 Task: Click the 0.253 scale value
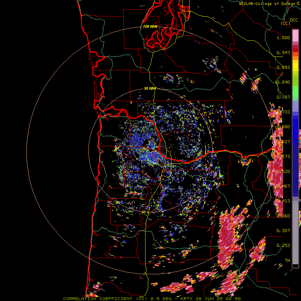(x=283, y=245)
